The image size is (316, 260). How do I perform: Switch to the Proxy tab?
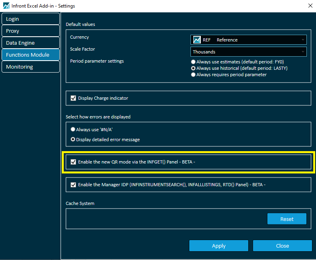tap(30, 31)
